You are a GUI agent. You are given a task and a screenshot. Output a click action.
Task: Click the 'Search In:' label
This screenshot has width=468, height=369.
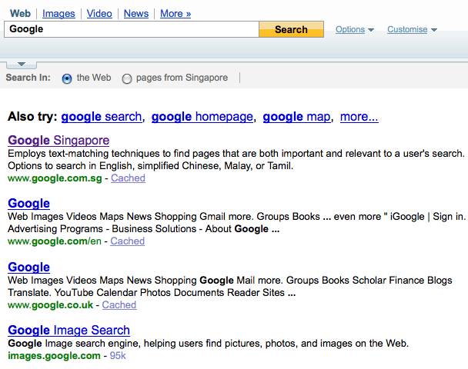coord(28,78)
